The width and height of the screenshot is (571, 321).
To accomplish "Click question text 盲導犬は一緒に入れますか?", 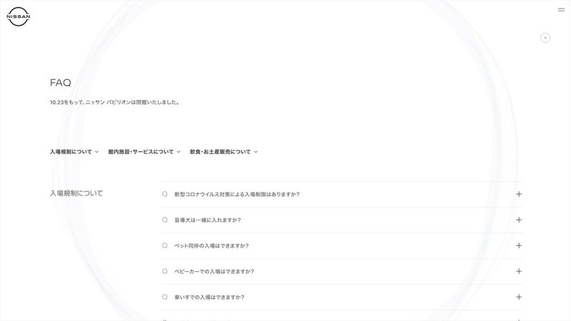I will 208,220.
